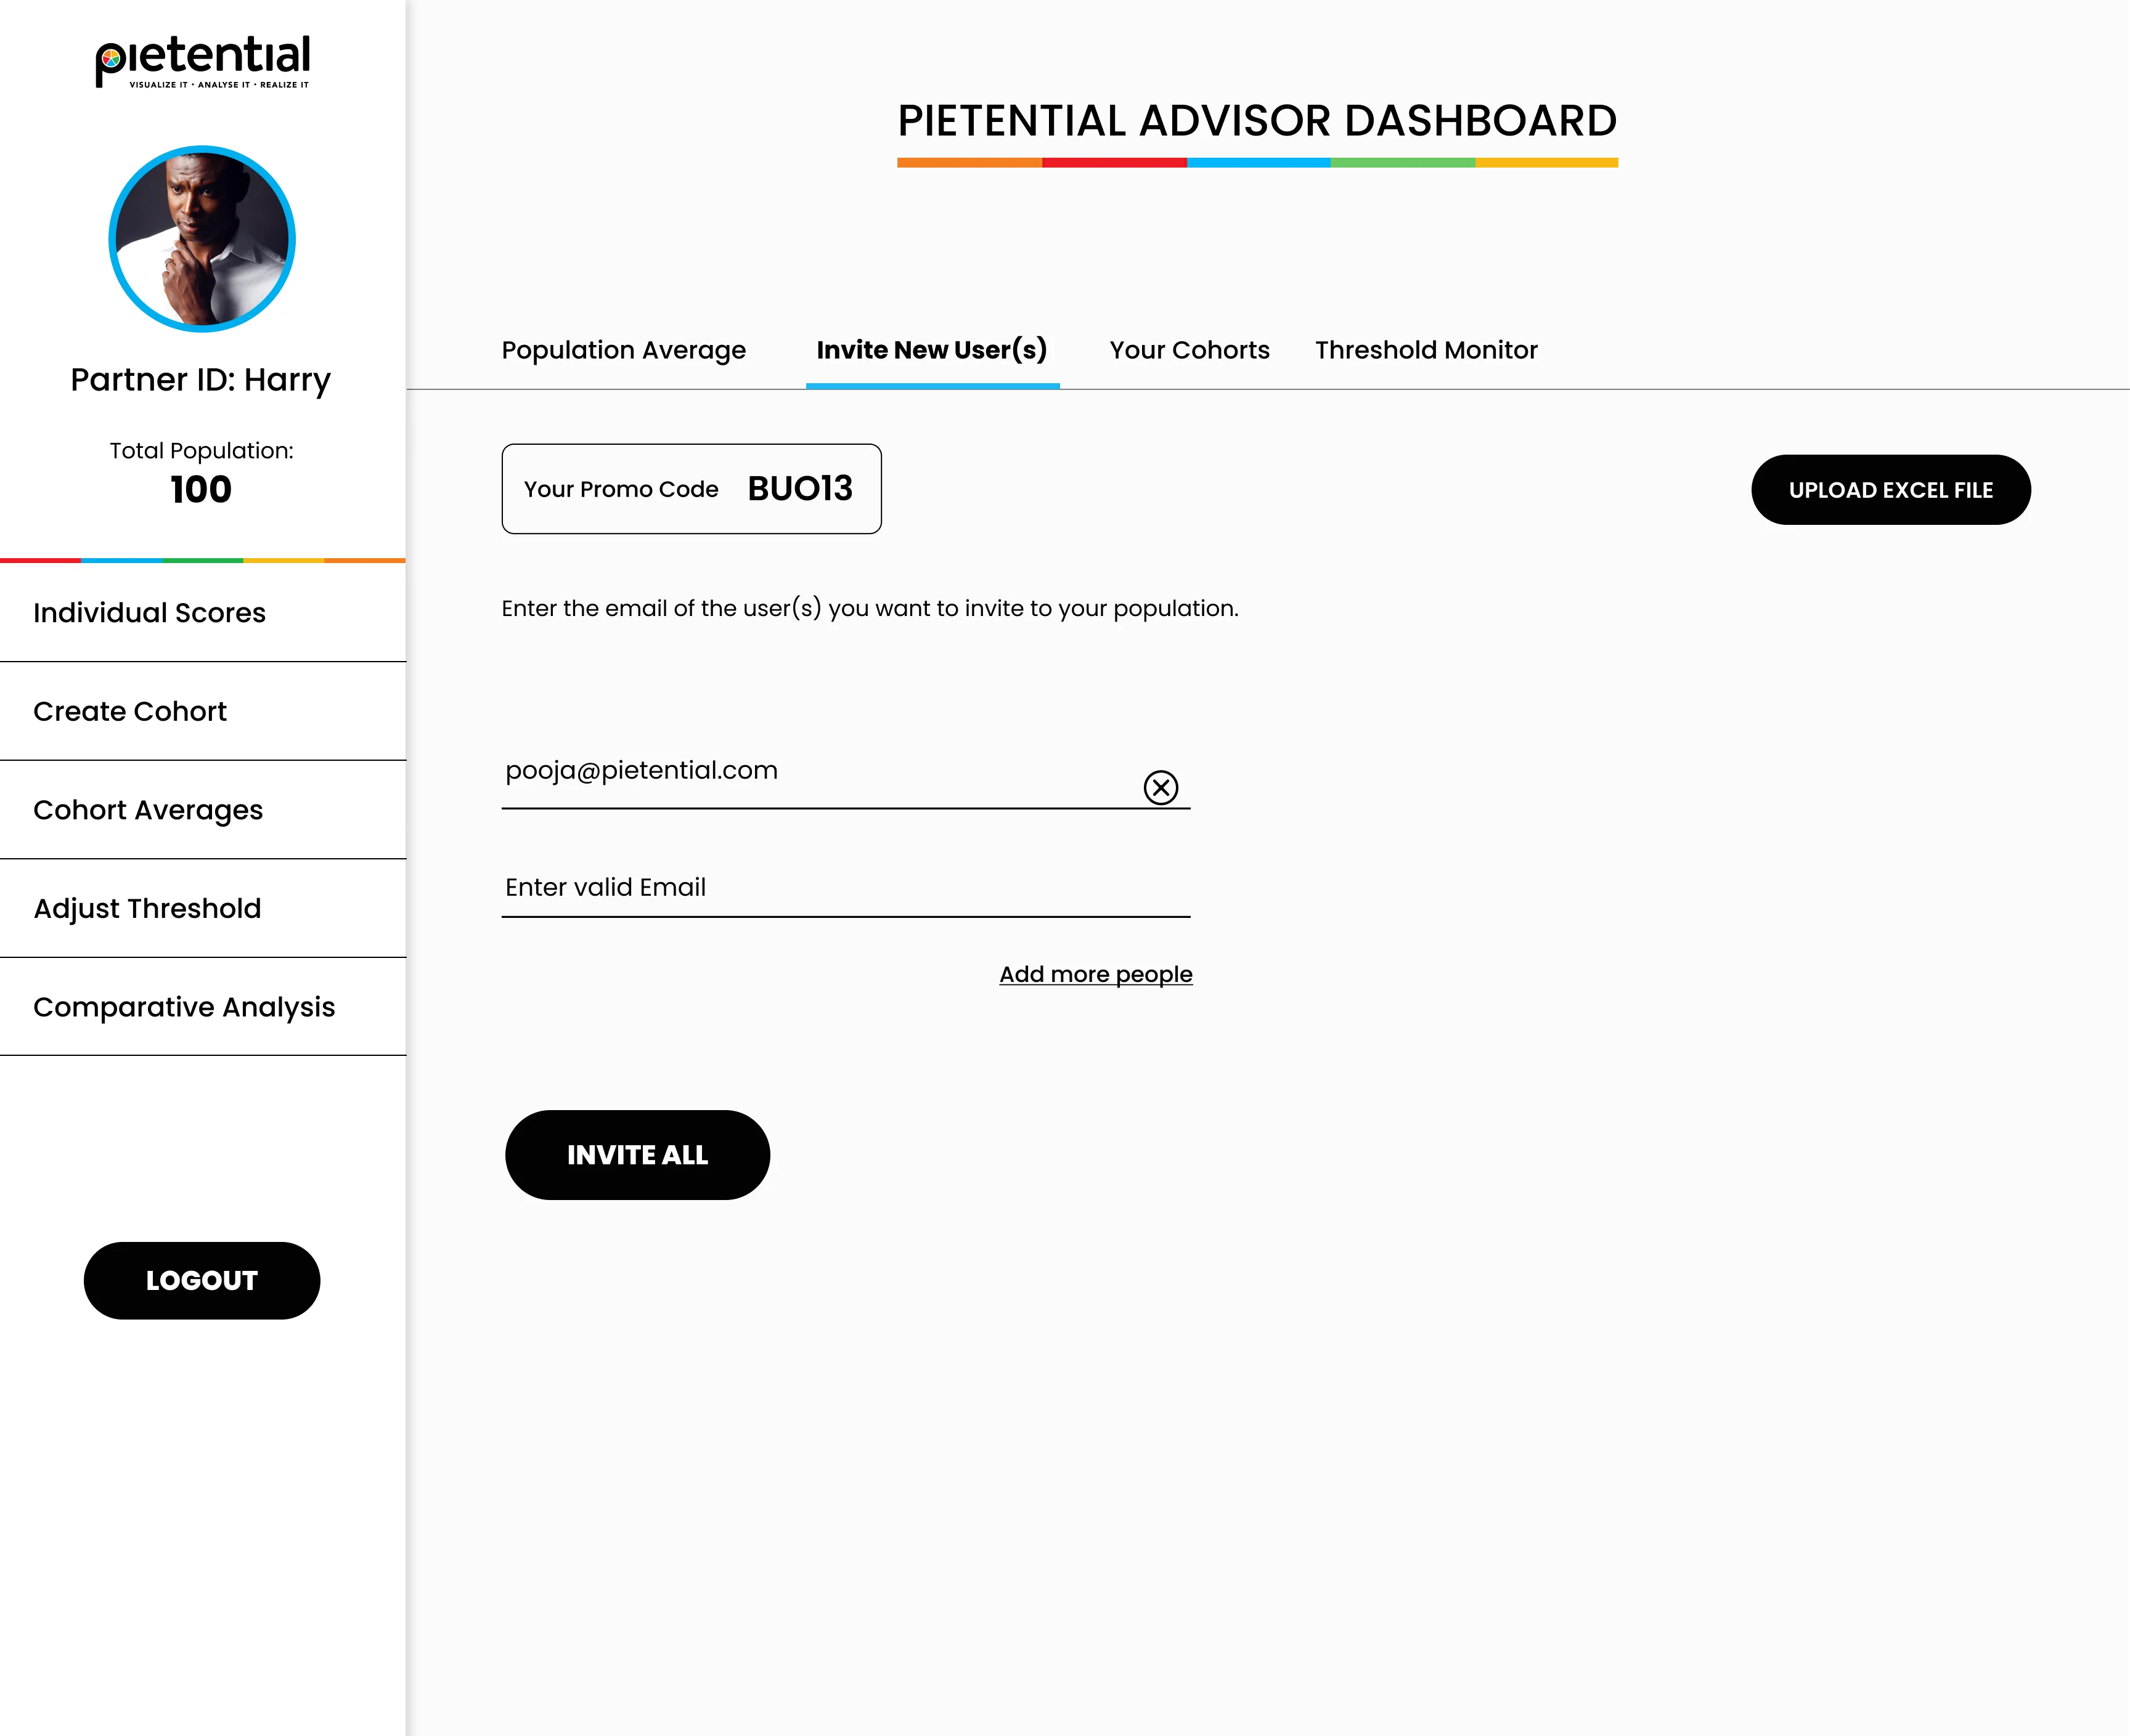Go to Individual Scores in sidebar

tap(150, 613)
